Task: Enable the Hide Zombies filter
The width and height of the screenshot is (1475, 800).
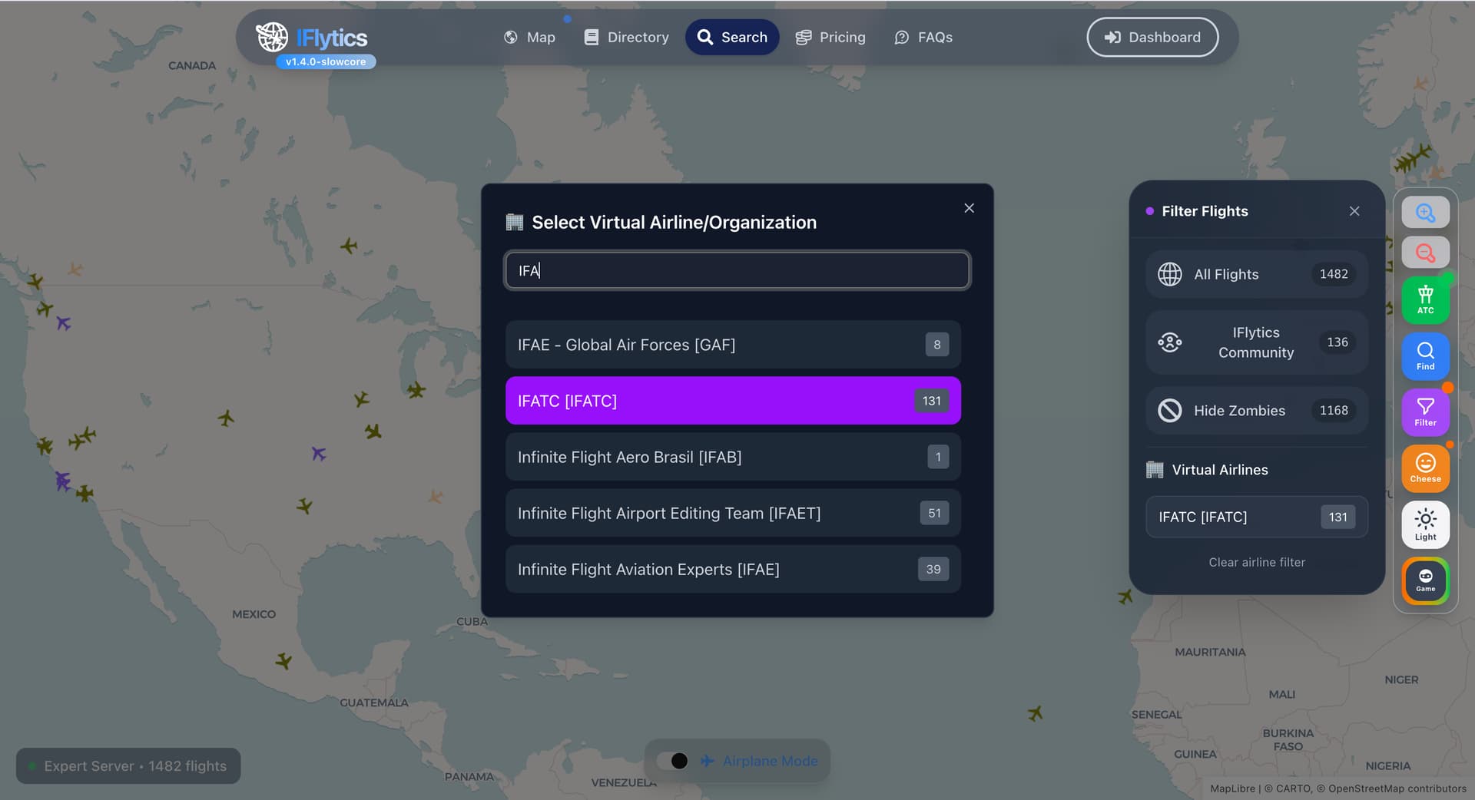Action: coord(1257,411)
